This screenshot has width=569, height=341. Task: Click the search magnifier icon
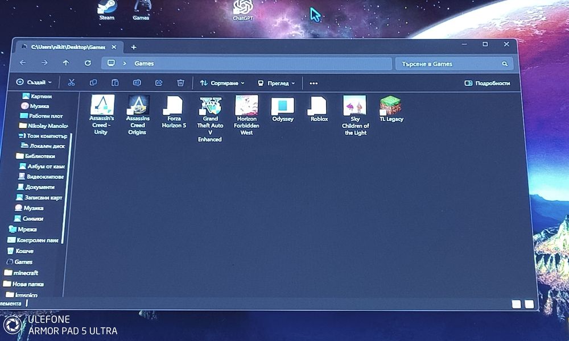(x=505, y=64)
